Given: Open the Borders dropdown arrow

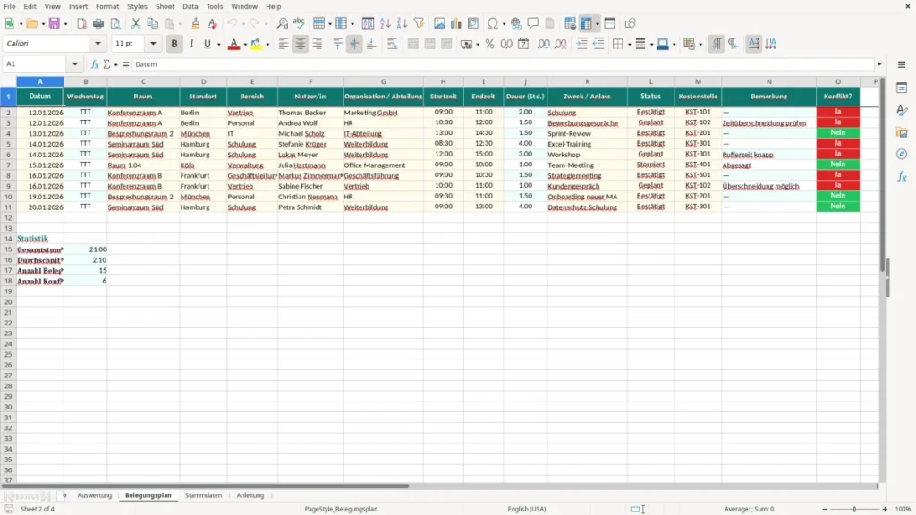Looking at the screenshot, I should point(629,45).
